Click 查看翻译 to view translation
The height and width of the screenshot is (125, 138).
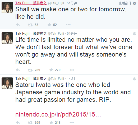pos(125,3)
